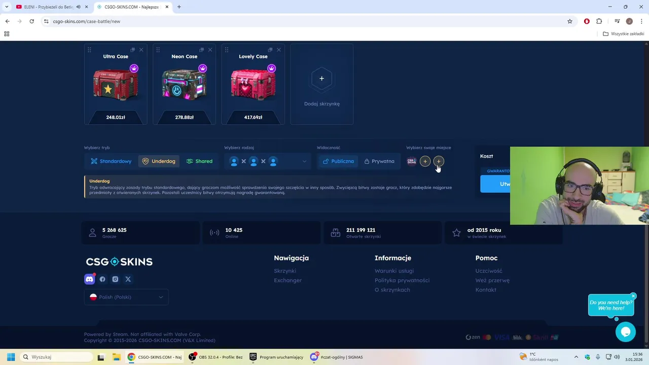The image size is (649, 365).
Task: Open Warunki usługi link
Action: click(394, 271)
